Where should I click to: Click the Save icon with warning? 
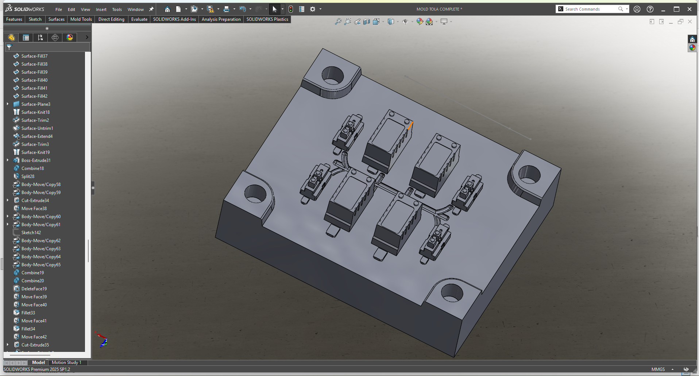tap(210, 9)
